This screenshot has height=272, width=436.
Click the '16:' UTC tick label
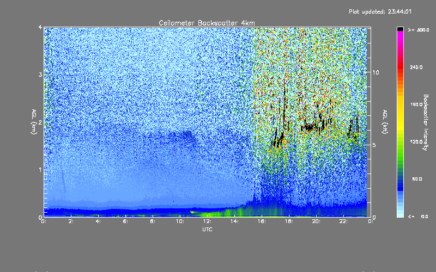click(x=262, y=221)
